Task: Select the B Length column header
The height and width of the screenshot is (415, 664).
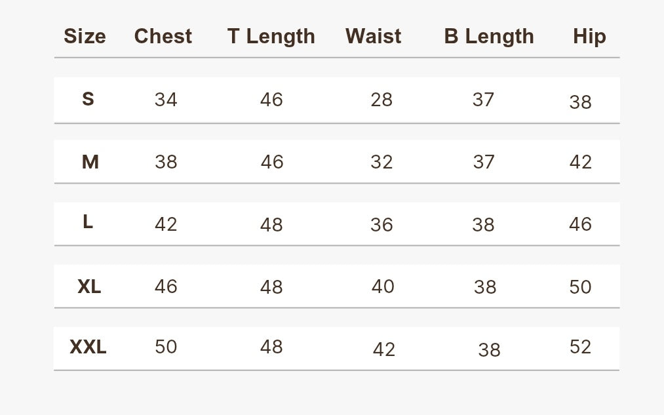Action: click(489, 37)
